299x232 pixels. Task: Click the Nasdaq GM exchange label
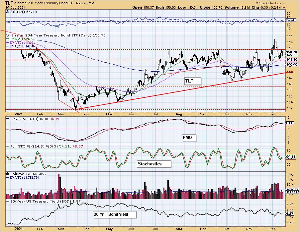click(x=85, y=3)
